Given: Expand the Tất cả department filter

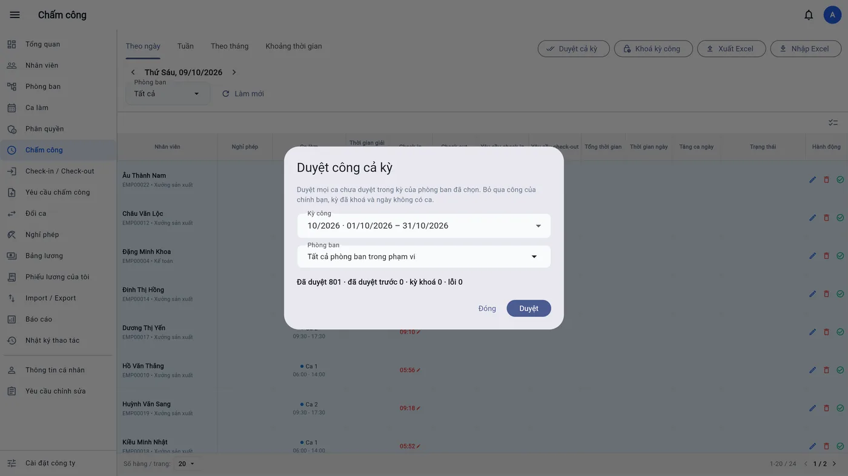Looking at the screenshot, I should pyautogui.click(x=168, y=94).
